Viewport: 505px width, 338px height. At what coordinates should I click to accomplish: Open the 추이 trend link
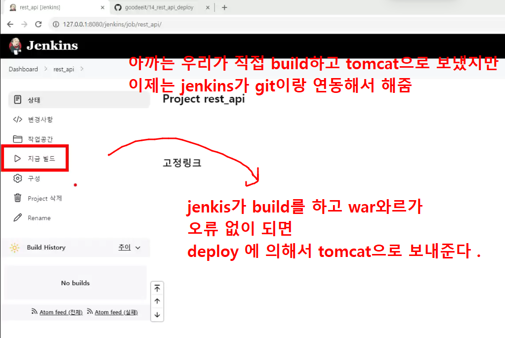pos(125,247)
